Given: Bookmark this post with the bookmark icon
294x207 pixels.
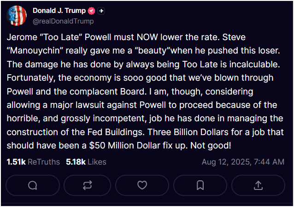Looking at the screenshot, I should click(200, 185).
